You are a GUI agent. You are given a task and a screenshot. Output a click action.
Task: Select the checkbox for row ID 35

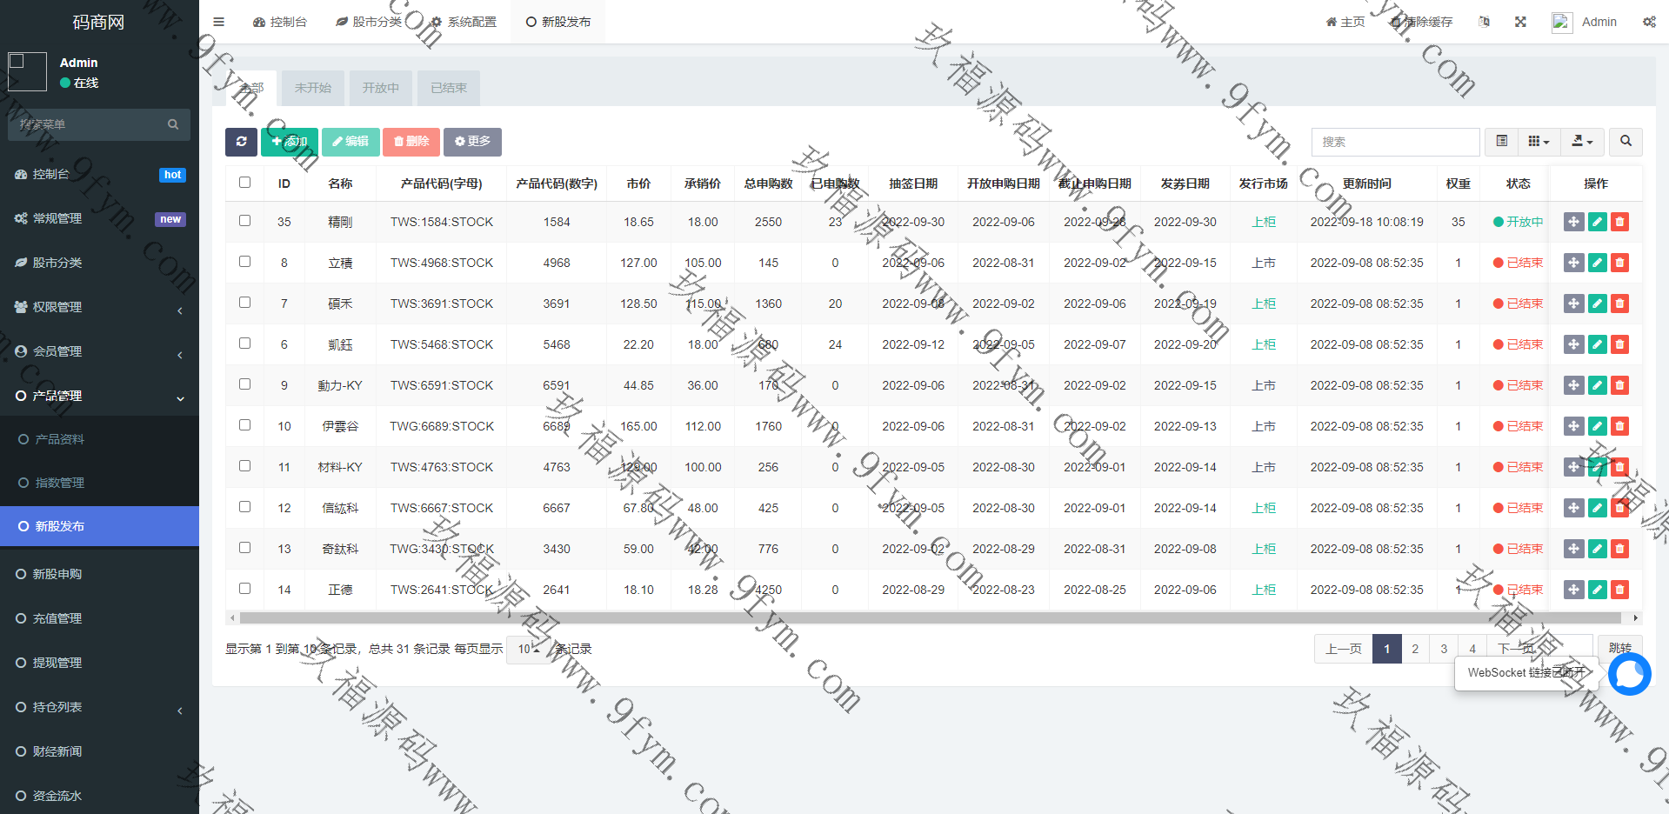pos(244,221)
